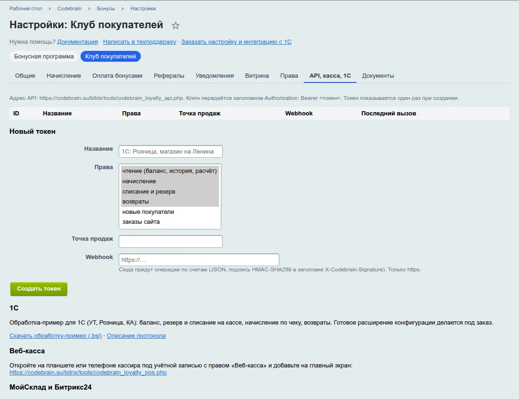Select the API, касса, 1С tab
Viewport: 519px width, 399px height.
pyautogui.click(x=330, y=75)
